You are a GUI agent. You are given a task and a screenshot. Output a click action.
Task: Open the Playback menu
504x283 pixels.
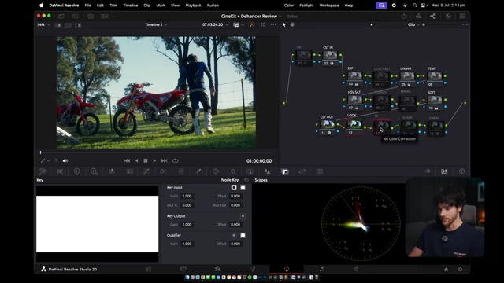[x=193, y=6]
